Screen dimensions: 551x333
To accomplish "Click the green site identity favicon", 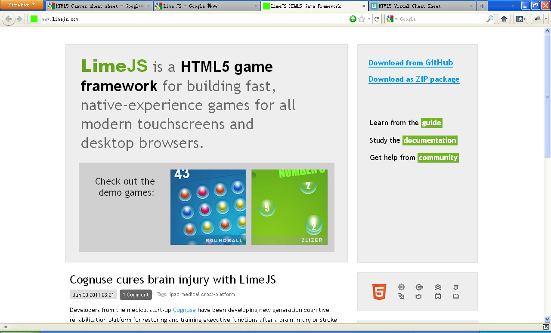I will tap(34, 19).
